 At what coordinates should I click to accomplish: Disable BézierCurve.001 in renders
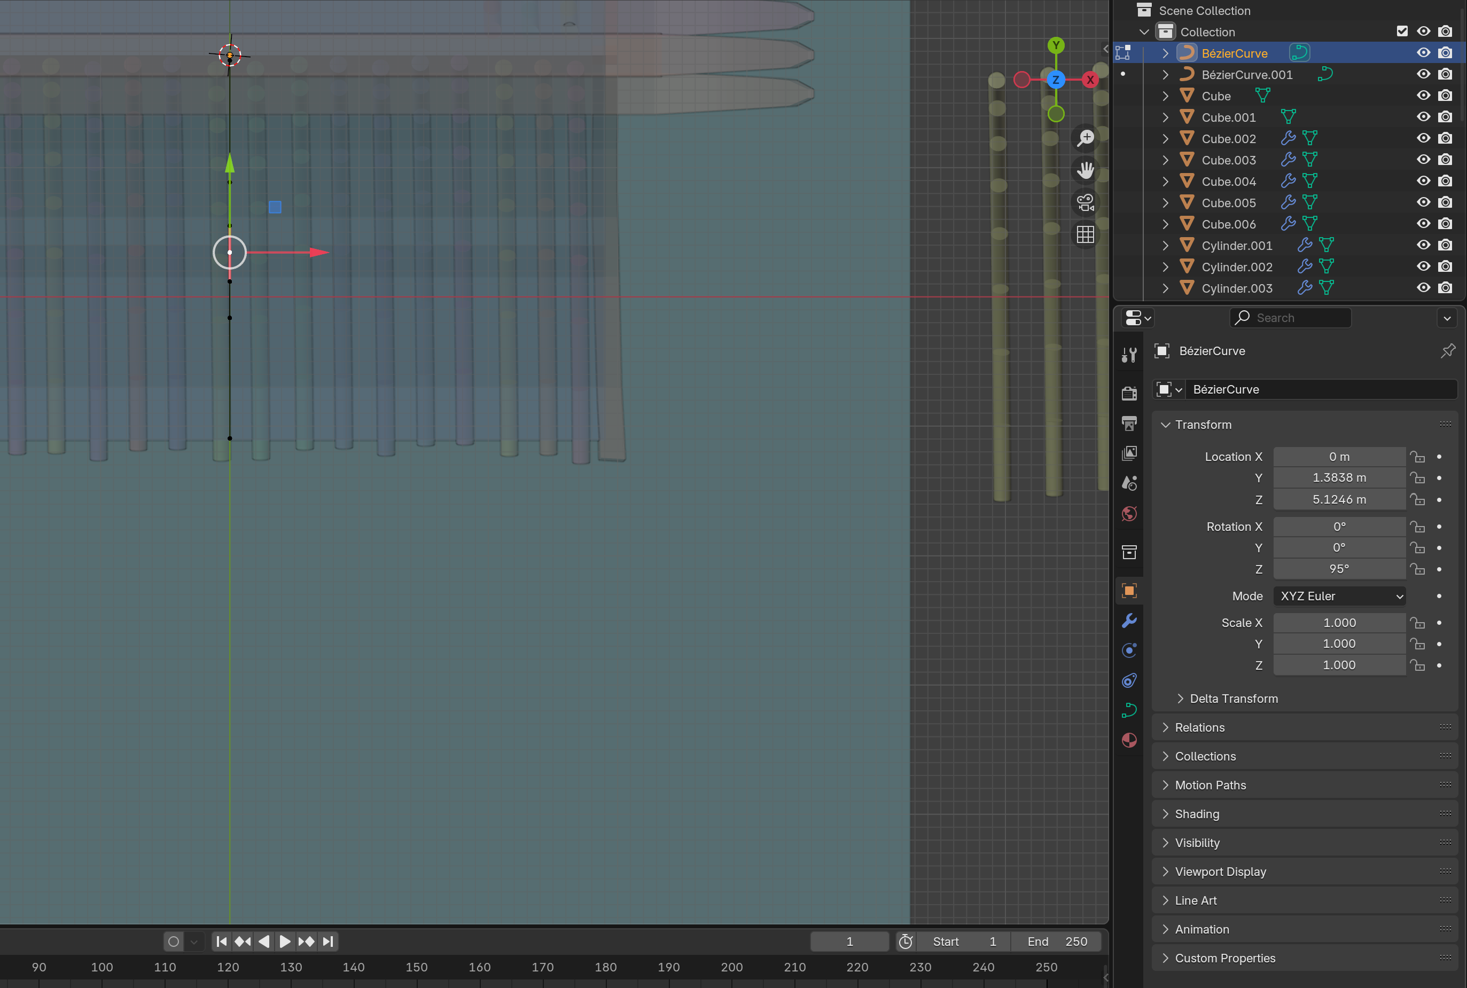[1446, 74]
